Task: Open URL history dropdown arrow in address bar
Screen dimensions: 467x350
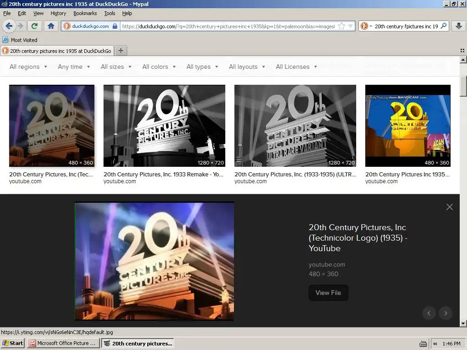Action: point(351,26)
